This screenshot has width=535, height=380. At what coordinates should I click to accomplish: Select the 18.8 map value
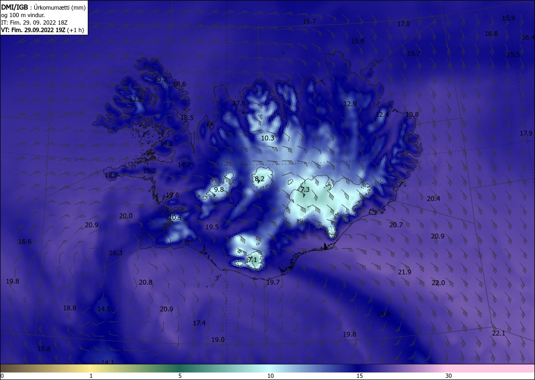tap(70, 308)
